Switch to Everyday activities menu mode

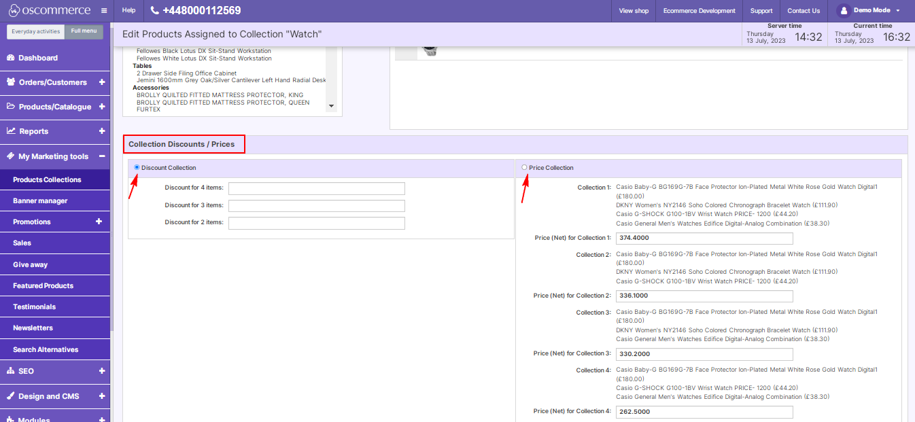tap(36, 31)
